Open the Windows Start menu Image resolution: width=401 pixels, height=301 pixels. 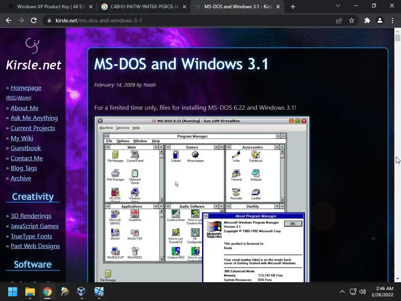13,292
